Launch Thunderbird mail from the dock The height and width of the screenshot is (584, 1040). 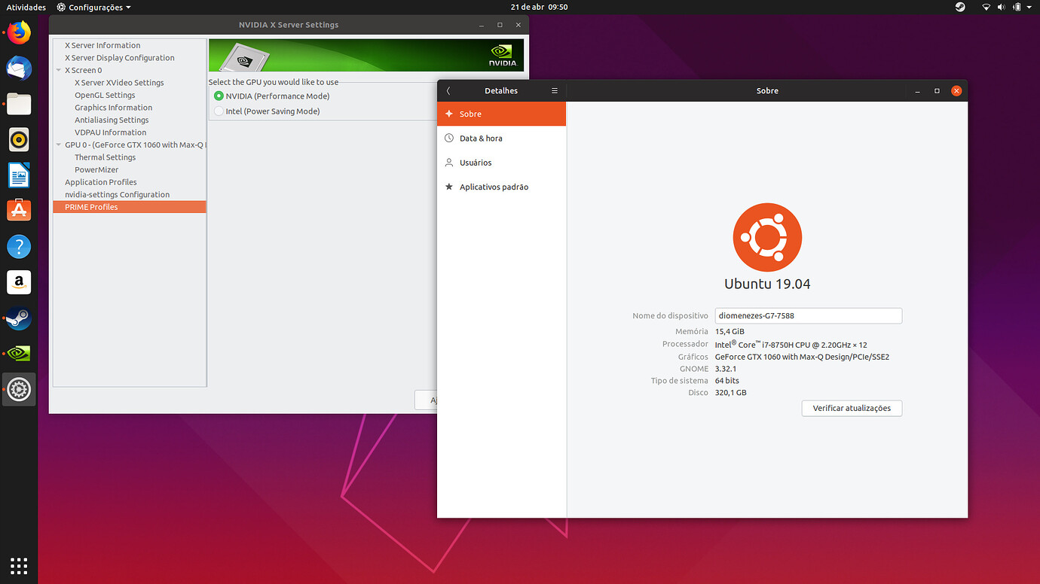pyautogui.click(x=19, y=68)
